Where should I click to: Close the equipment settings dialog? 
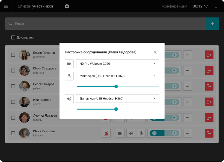point(155,52)
